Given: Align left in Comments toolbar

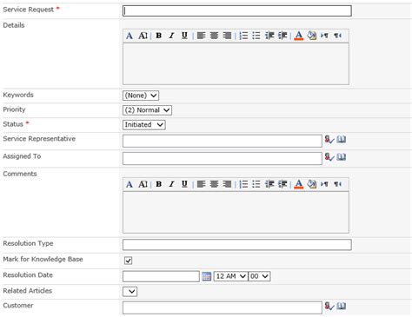Looking at the screenshot, I should 201,184.
